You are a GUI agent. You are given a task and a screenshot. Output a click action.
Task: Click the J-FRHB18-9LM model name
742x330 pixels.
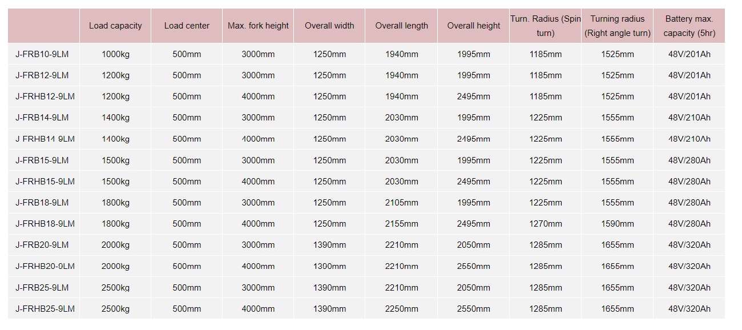pos(45,224)
